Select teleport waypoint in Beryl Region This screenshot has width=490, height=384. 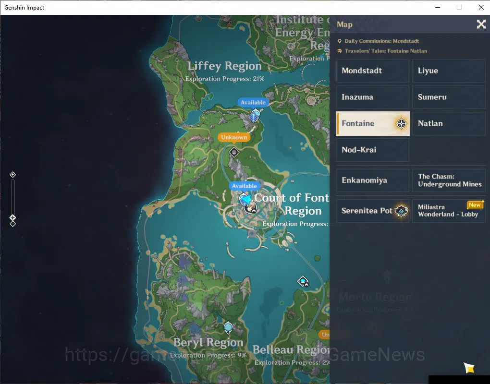[229, 328]
